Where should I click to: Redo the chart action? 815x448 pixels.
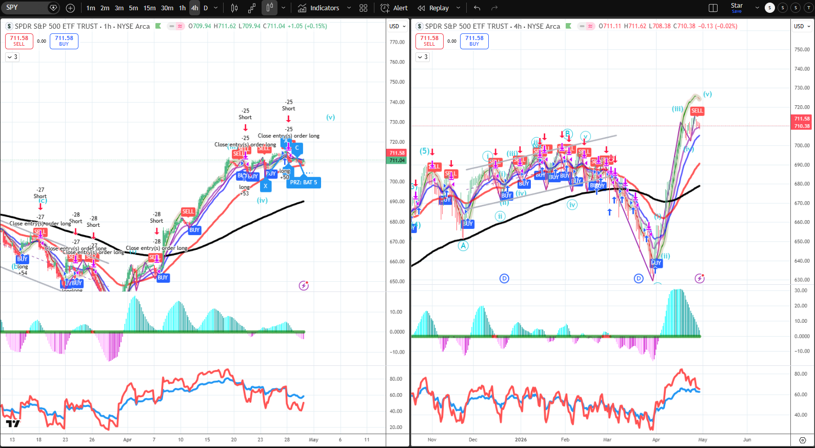494,8
